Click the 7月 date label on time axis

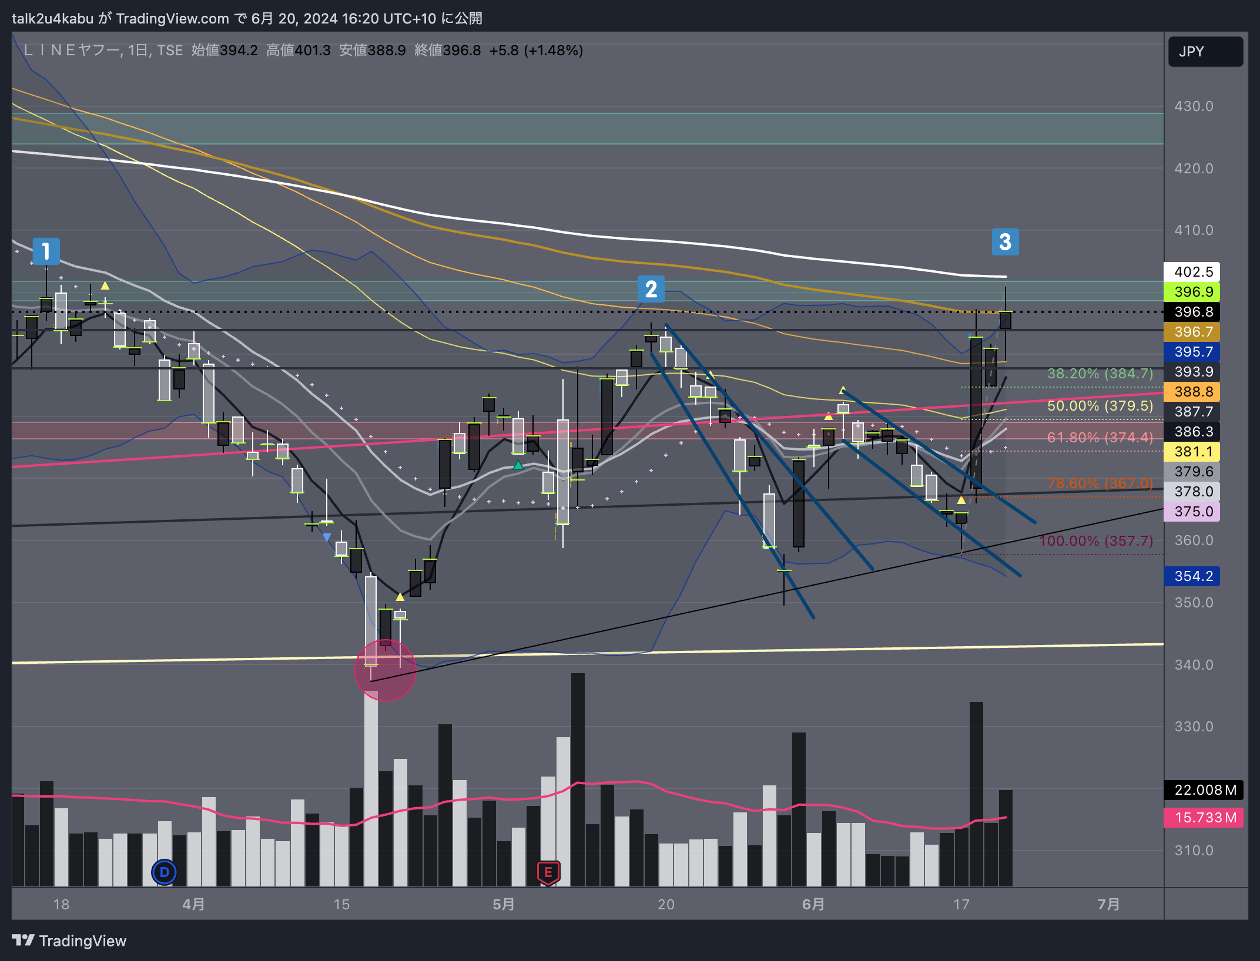[1108, 904]
